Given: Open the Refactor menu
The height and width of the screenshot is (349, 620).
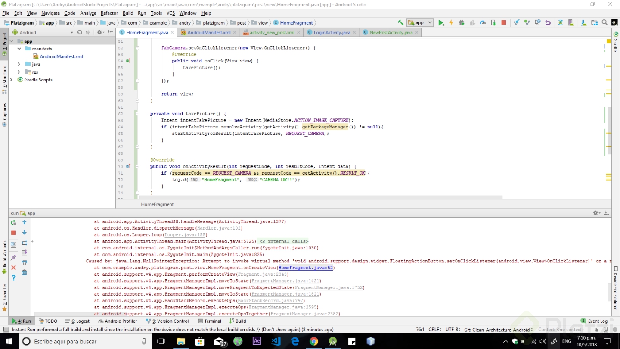Looking at the screenshot, I should pos(109,13).
